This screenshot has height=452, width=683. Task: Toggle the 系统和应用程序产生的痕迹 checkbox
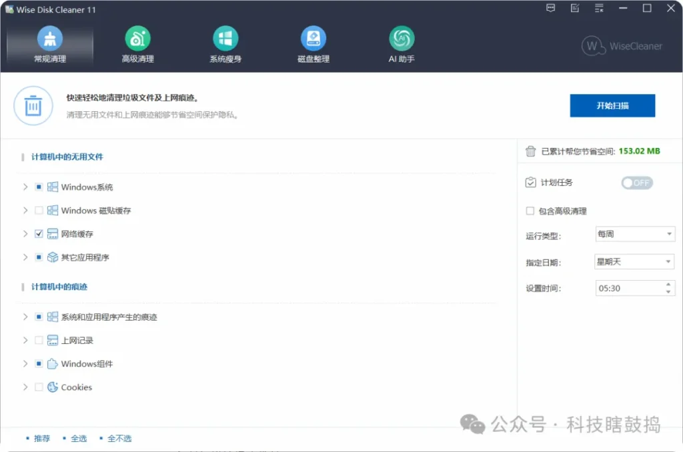point(39,317)
